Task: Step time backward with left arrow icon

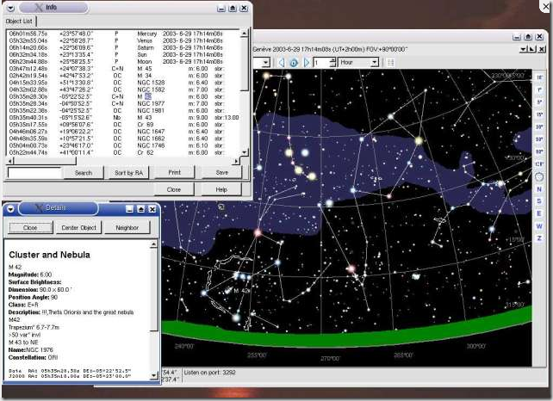Action: tap(282, 63)
